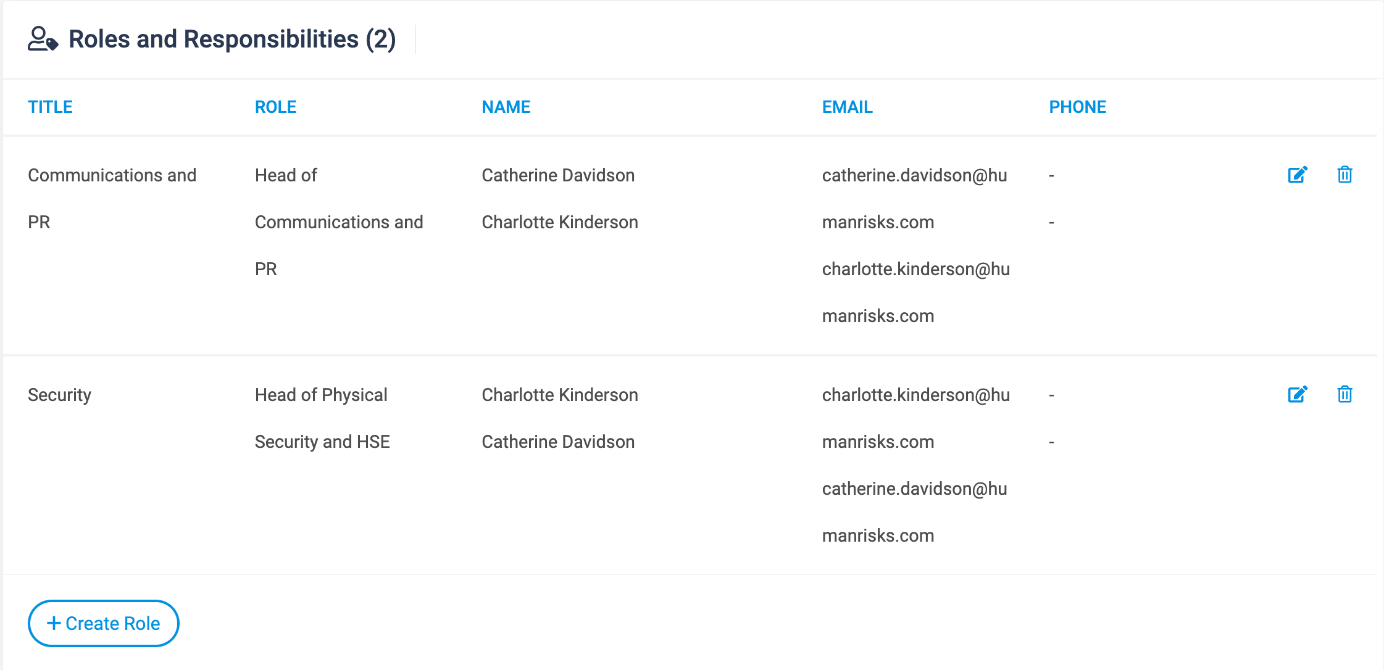This screenshot has width=1384, height=670.
Task: Click the Create Role button
Action: tap(104, 623)
